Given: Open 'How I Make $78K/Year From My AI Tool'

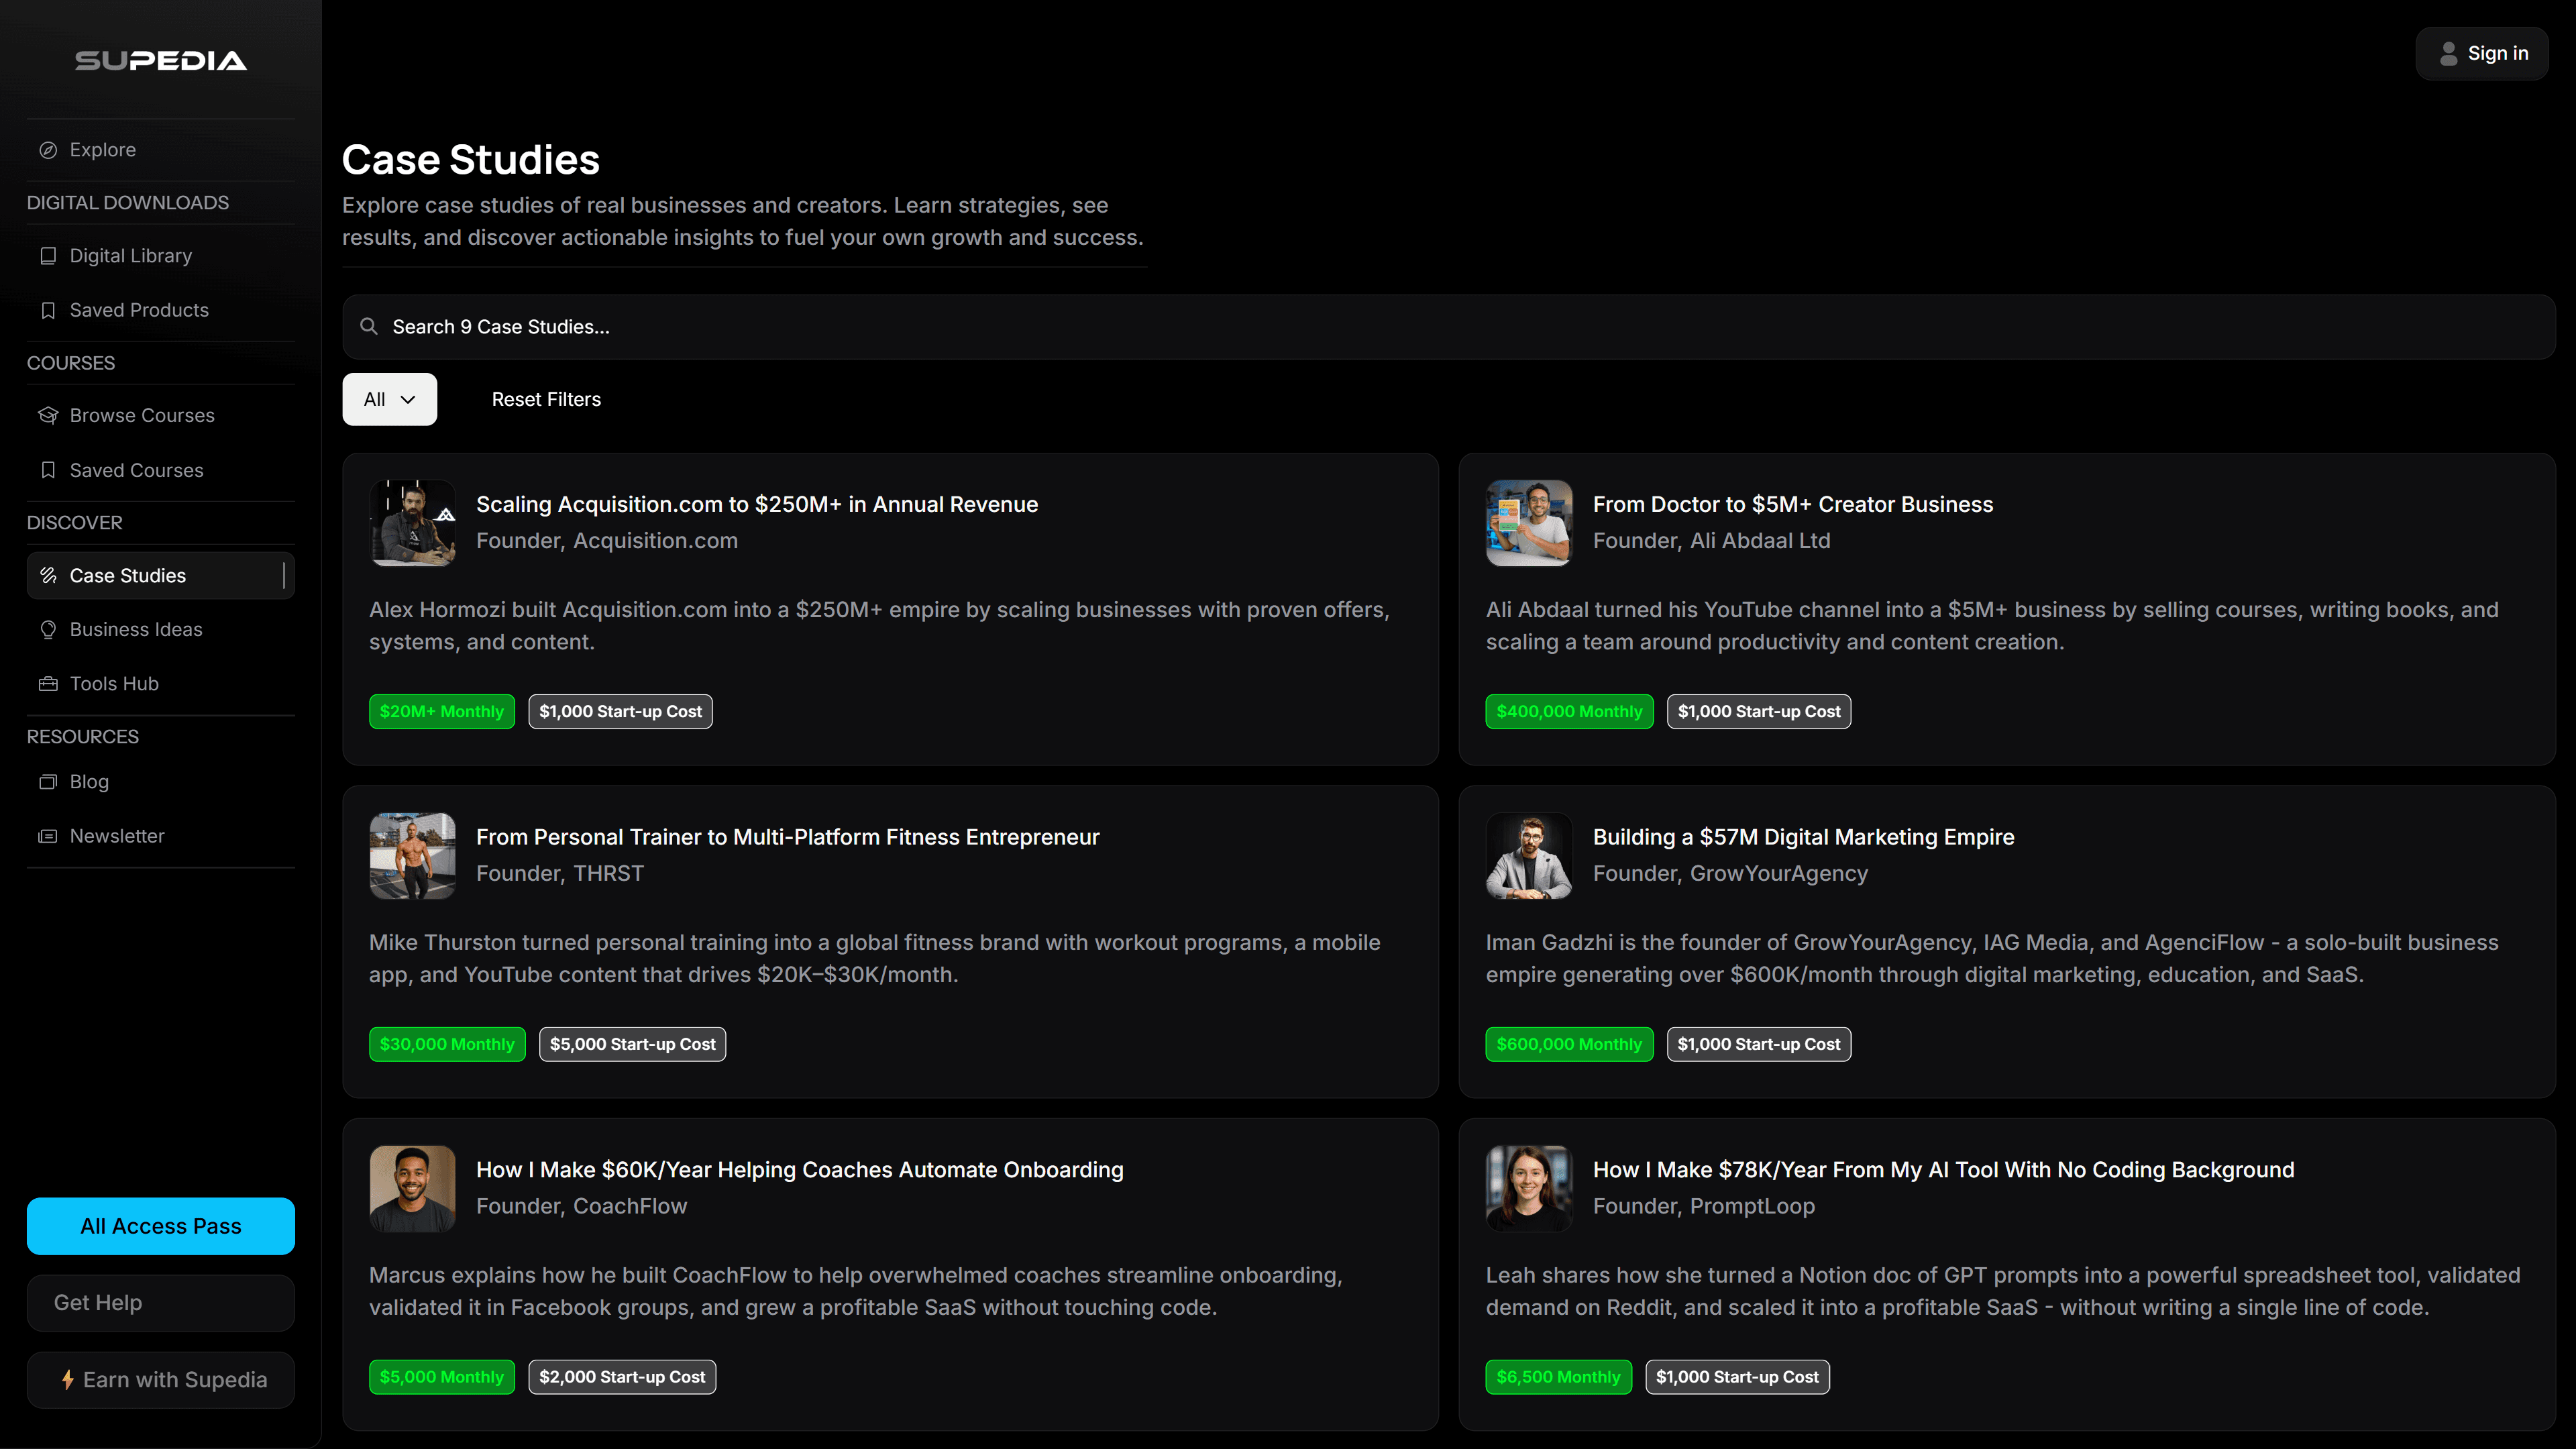Looking at the screenshot, I should click(x=1944, y=1170).
